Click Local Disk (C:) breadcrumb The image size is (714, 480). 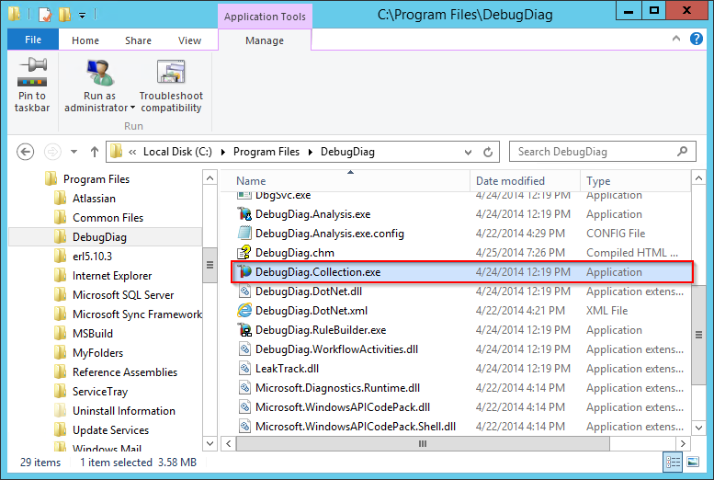177,152
